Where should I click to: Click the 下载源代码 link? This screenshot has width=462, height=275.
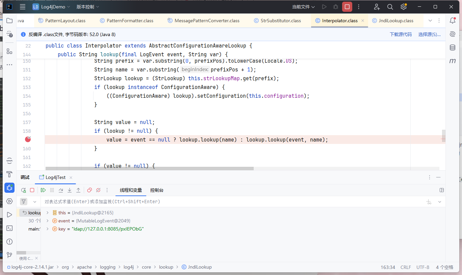tap(401, 34)
